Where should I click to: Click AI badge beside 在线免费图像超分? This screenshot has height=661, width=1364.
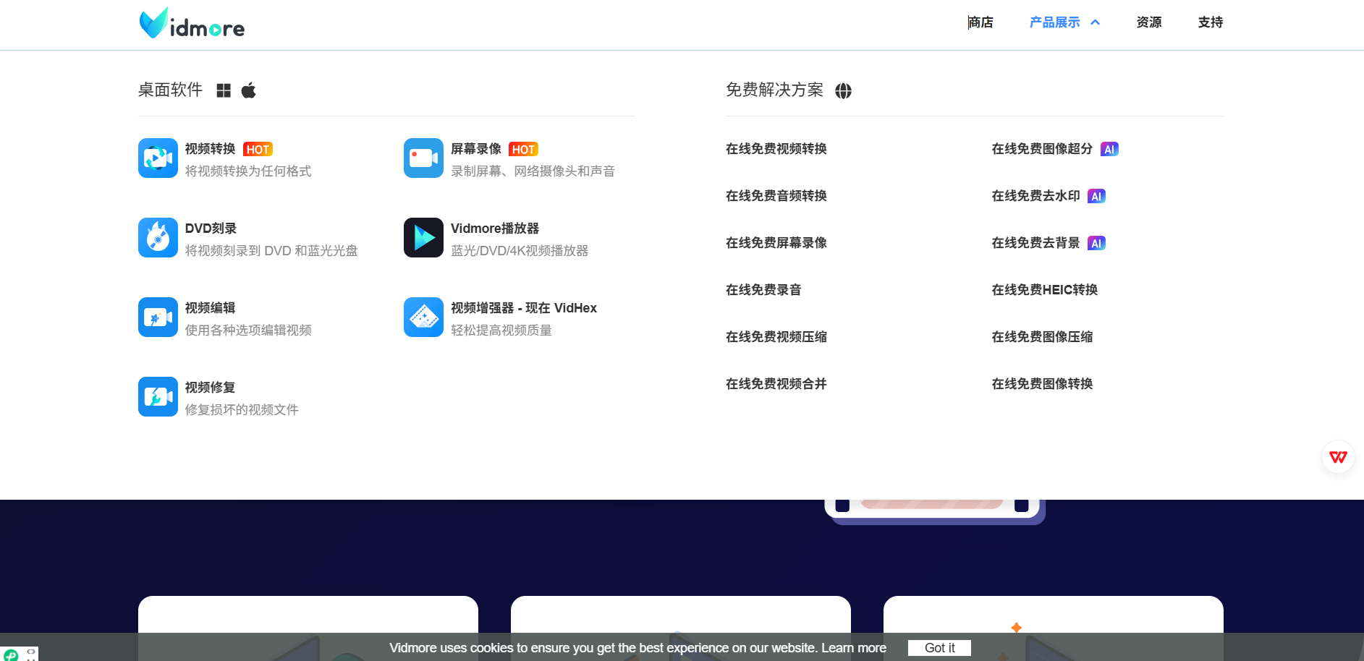pos(1109,149)
